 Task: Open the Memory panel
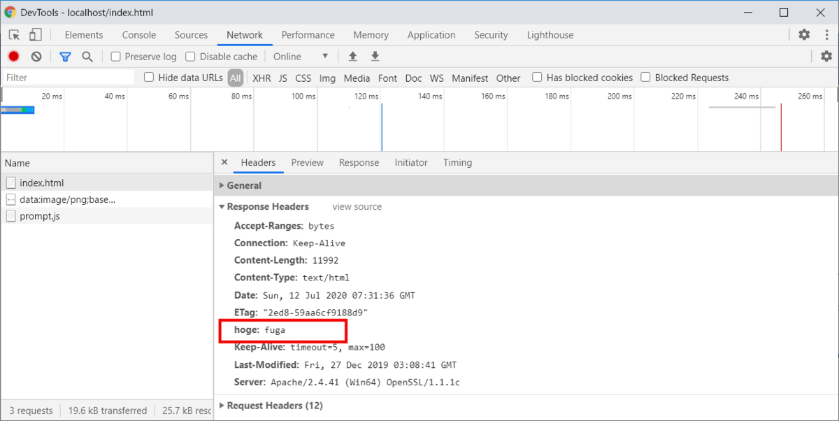(x=371, y=35)
